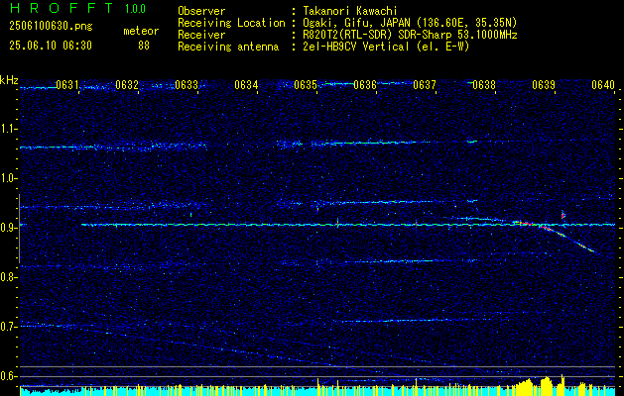Click the Receiving Location label
624x396 pixels.
(231, 23)
